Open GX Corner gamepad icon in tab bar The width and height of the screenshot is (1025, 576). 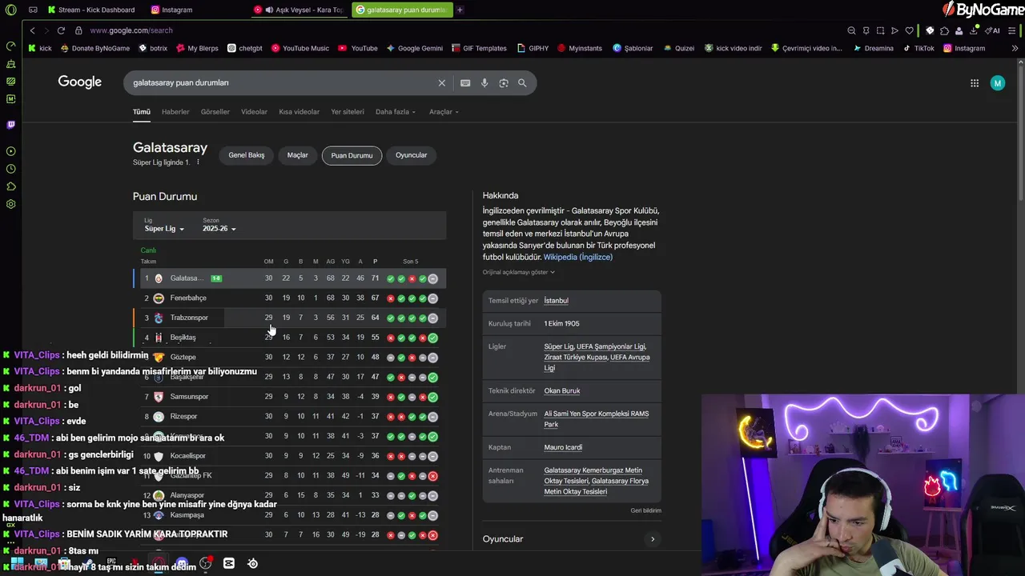coord(33,10)
